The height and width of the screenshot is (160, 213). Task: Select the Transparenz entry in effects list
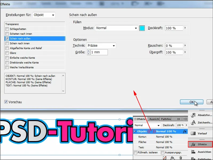tap(35, 24)
